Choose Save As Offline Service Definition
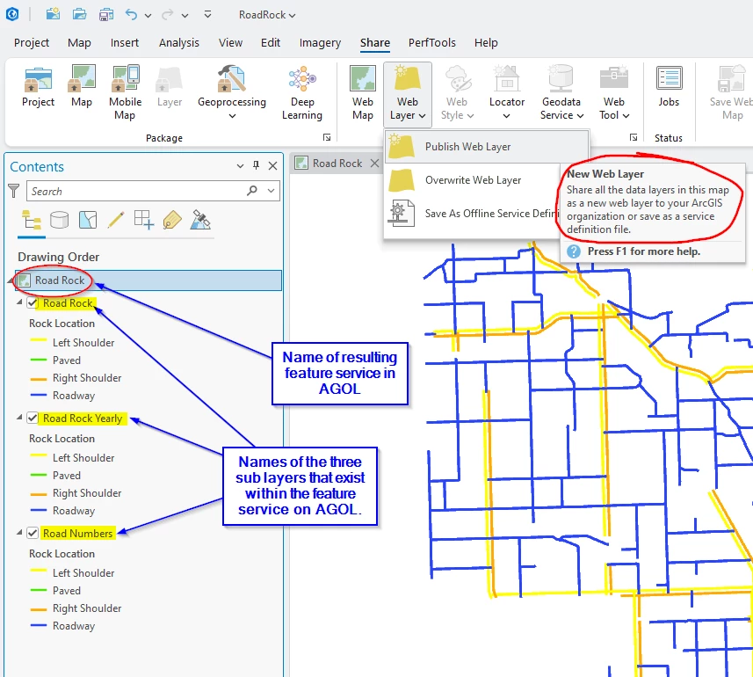 [473, 214]
